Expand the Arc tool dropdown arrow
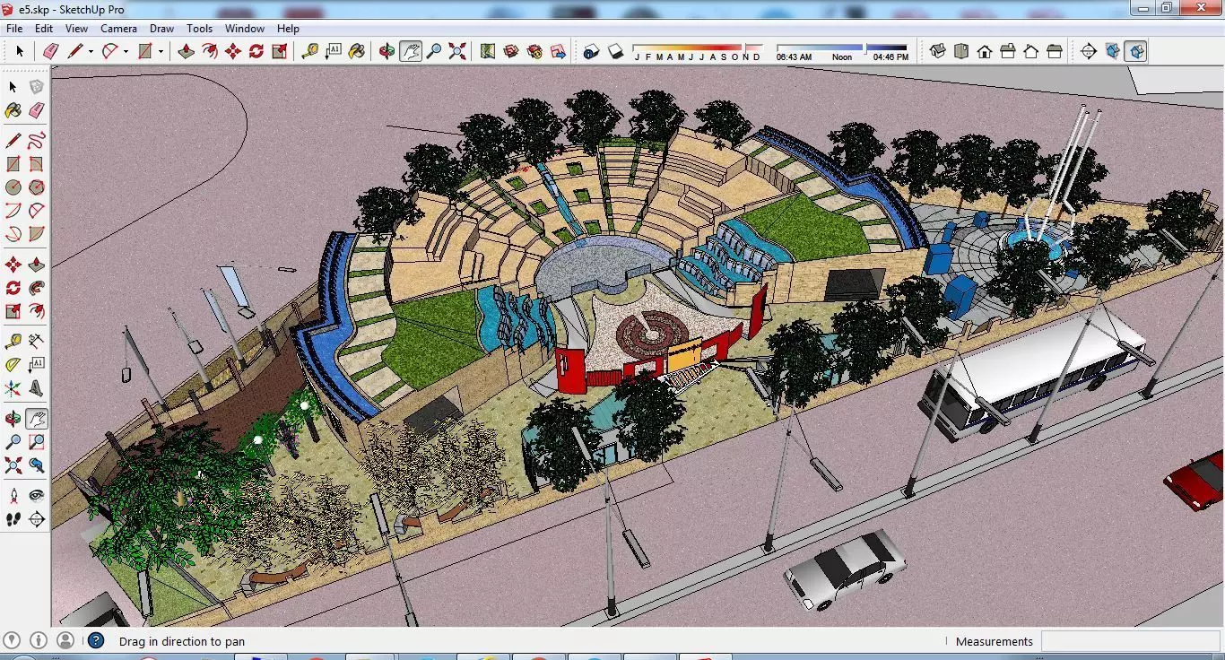Image resolution: width=1225 pixels, height=660 pixels. point(126,52)
